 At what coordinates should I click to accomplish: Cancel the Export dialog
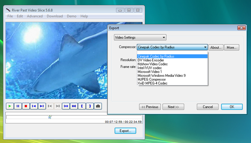pos(208,107)
